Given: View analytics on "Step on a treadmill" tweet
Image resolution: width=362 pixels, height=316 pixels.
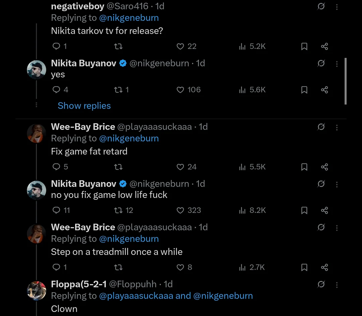Looking at the screenshot, I should tap(242, 267).
